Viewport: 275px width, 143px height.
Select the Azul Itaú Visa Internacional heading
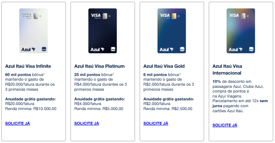point(227,70)
